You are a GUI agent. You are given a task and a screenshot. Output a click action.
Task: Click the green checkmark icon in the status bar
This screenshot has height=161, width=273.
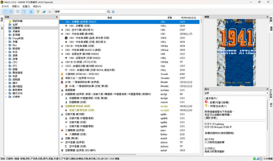coord(254,159)
